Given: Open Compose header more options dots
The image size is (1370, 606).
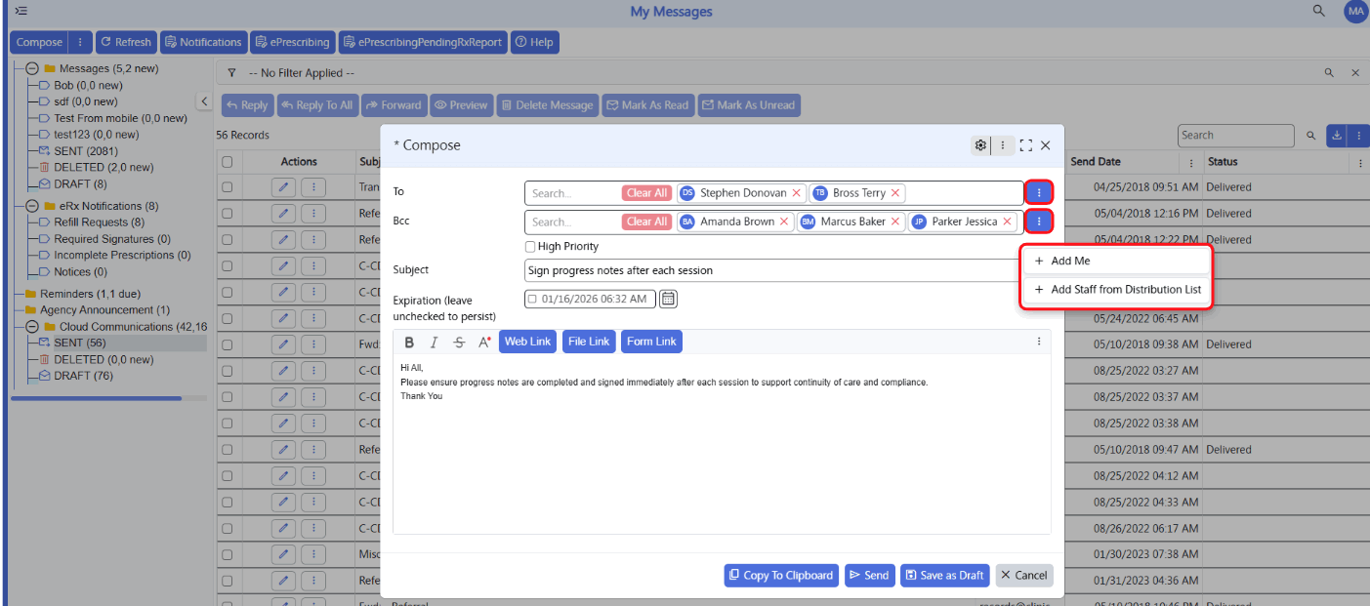Looking at the screenshot, I should [1003, 145].
